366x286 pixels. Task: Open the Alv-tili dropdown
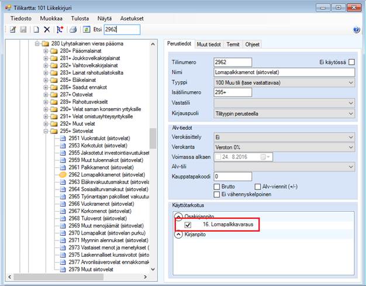tap(284, 167)
